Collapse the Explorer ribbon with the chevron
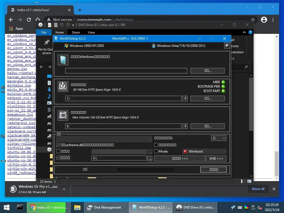 [244, 32]
